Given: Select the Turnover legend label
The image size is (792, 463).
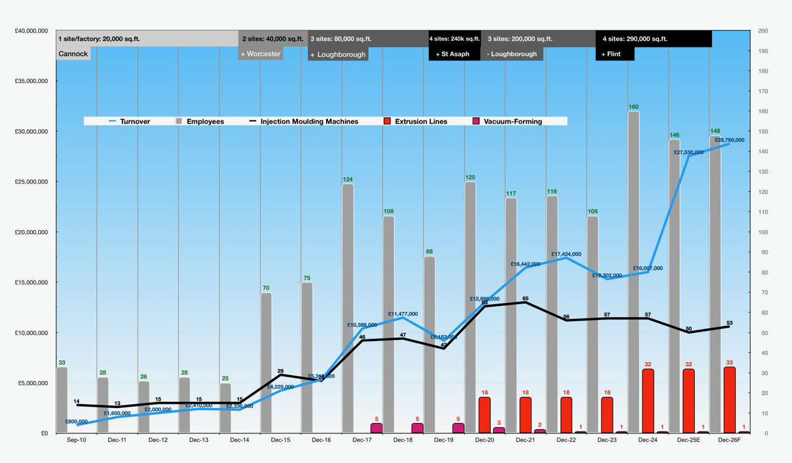Looking at the screenshot, I should (x=135, y=122).
